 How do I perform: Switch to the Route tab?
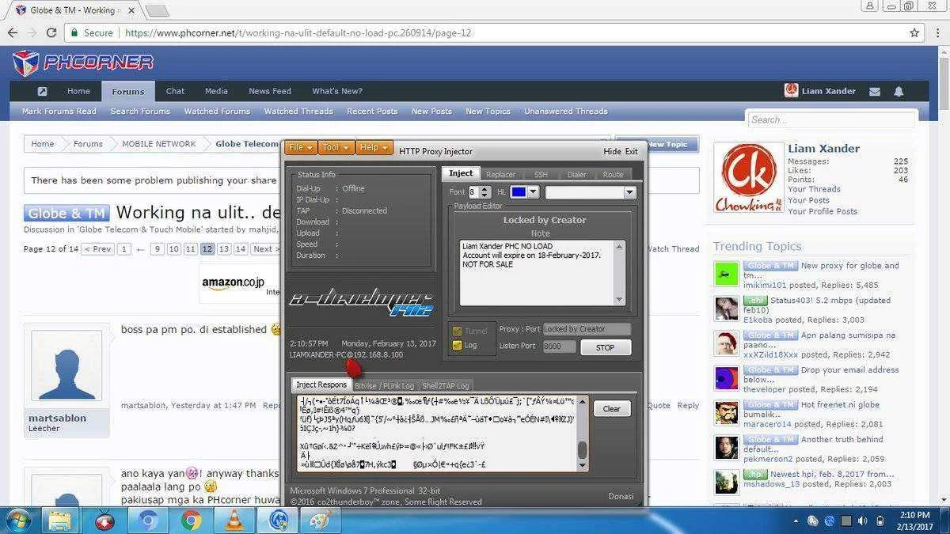pos(613,174)
